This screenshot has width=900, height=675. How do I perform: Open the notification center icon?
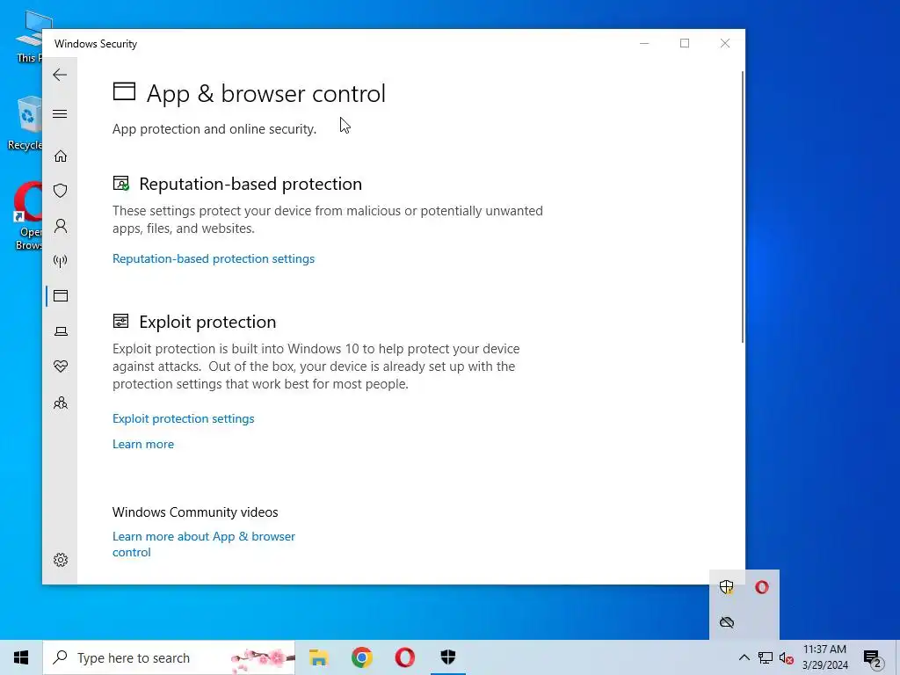pyautogui.click(x=873, y=657)
